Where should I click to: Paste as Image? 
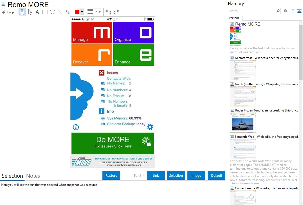coord(196,175)
